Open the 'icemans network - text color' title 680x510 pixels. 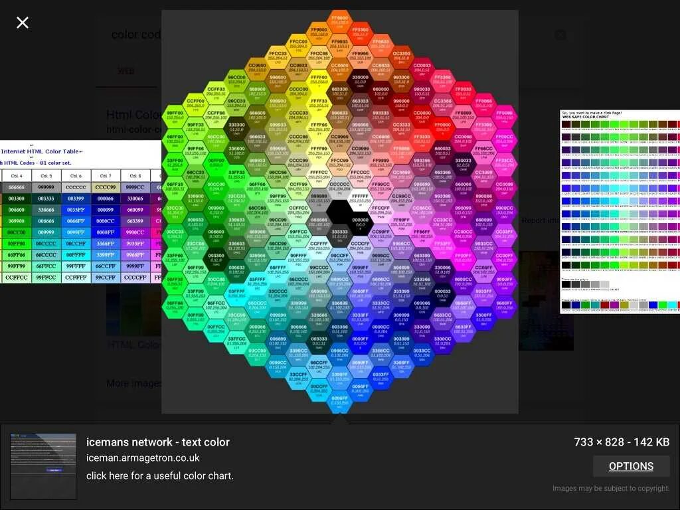pos(158,442)
